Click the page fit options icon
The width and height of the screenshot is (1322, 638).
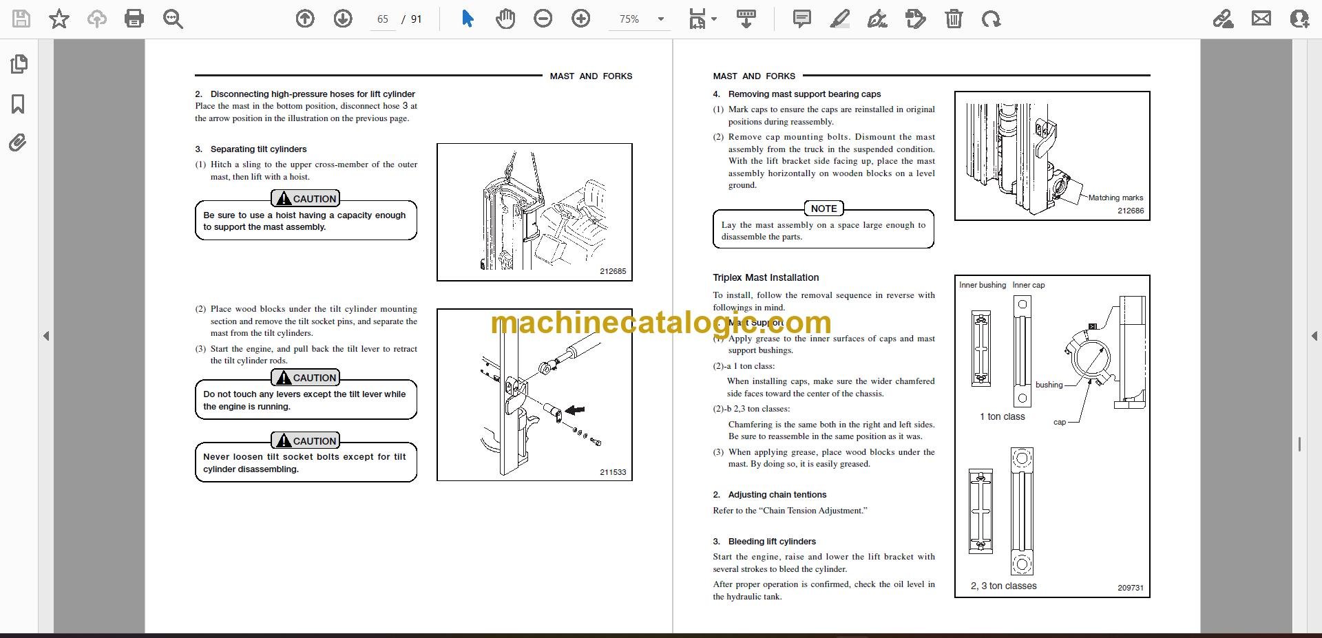(697, 19)
